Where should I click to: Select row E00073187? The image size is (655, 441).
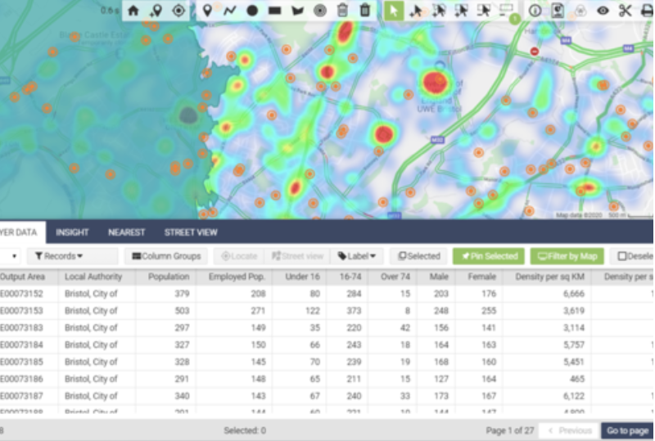coord(327,396)
